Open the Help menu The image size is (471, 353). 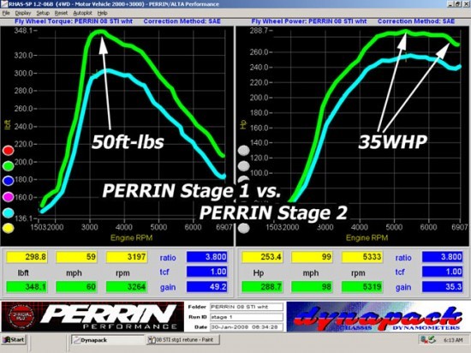[103, 13]
